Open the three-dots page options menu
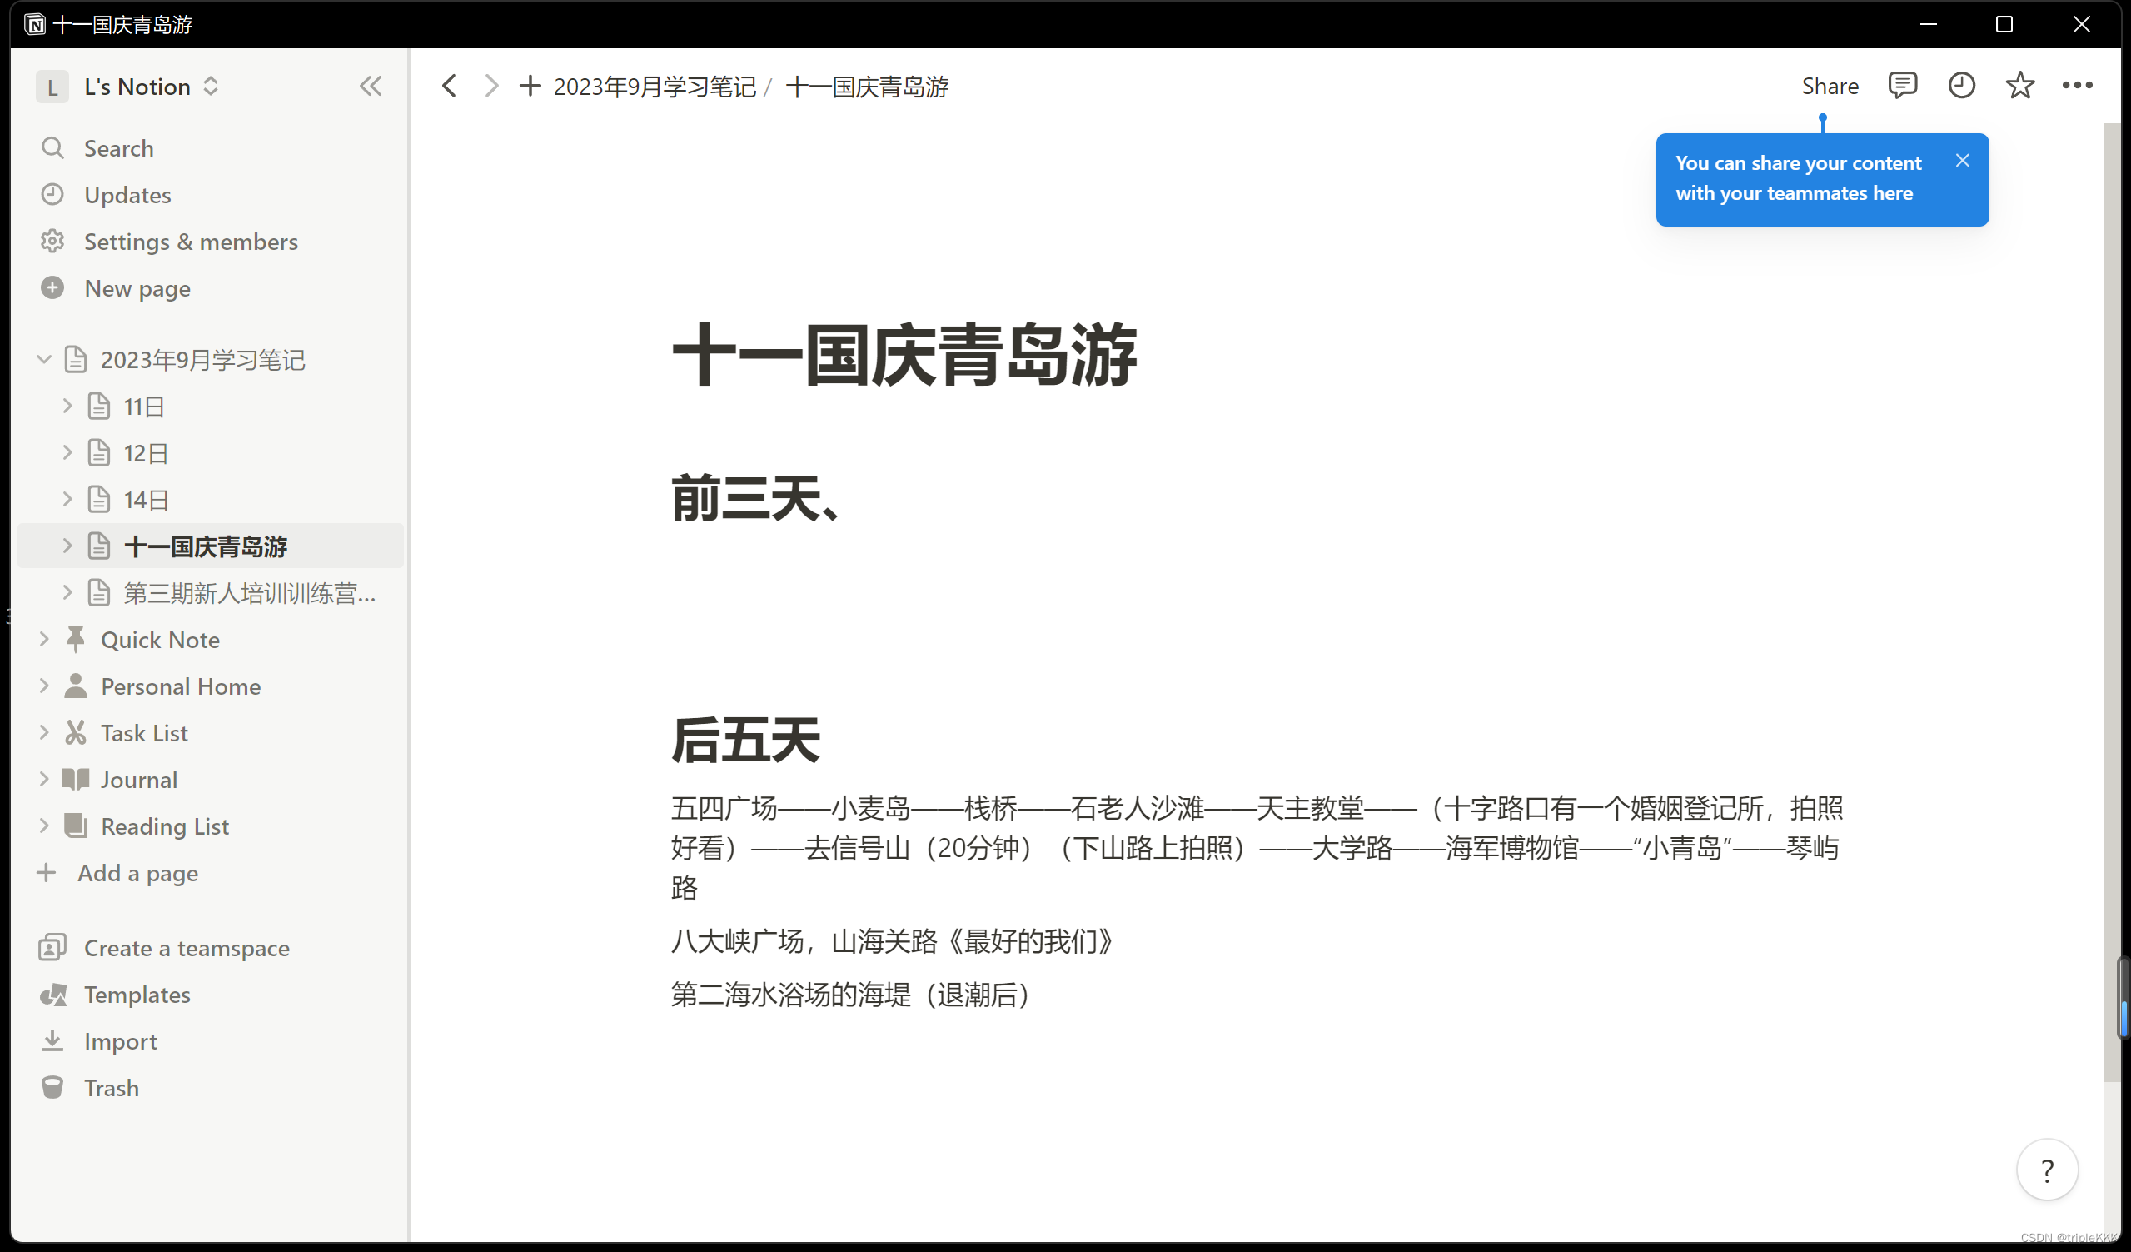Viewport: 2131px width, 1252px height. point(2077,86)
